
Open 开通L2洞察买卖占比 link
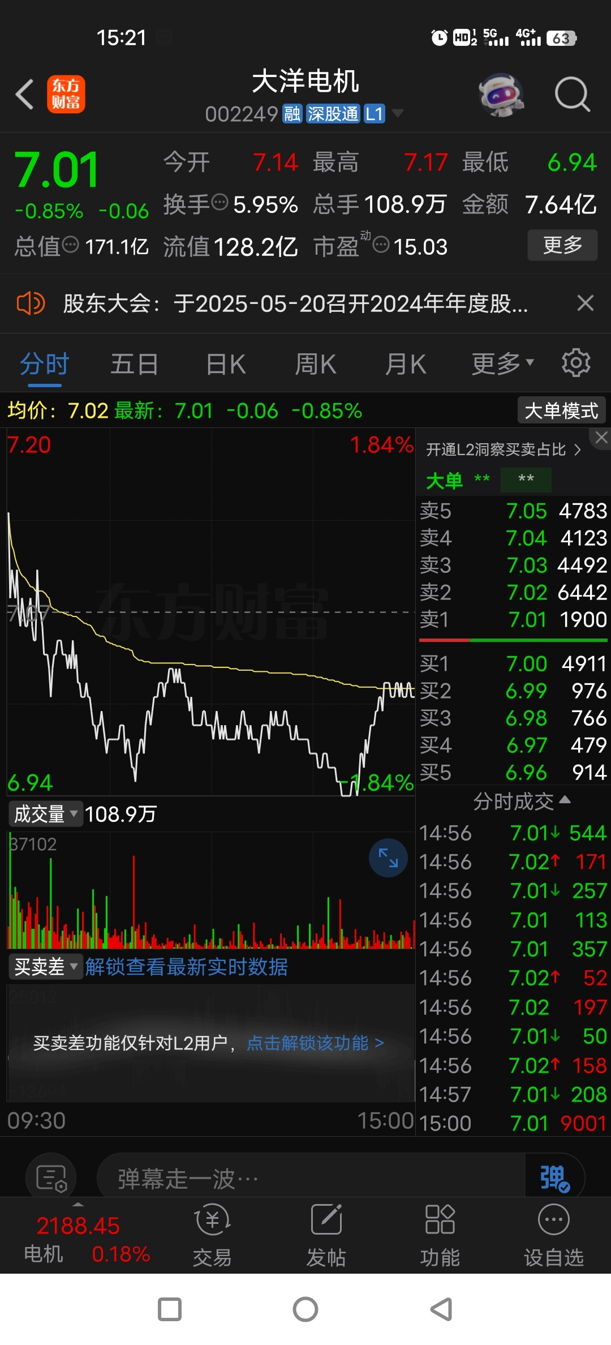point(504,449)
